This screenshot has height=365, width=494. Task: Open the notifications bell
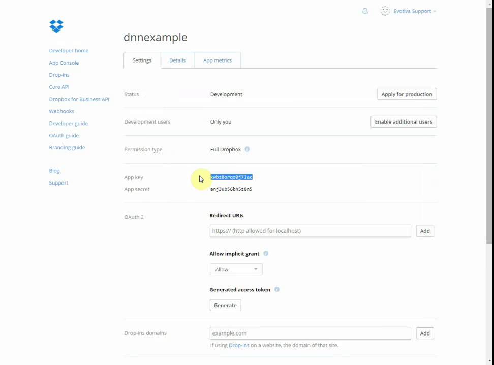pos(365,11)
